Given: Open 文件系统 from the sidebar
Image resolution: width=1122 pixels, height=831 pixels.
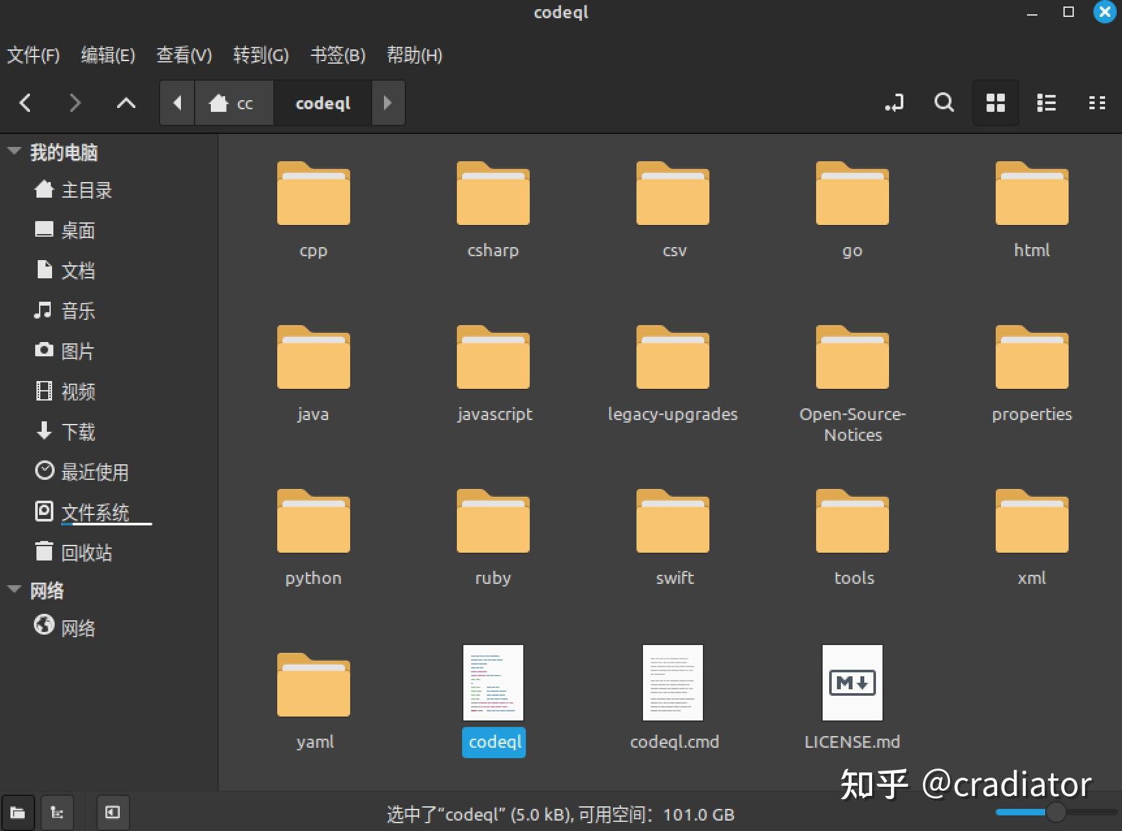Looking at the screenshot, I should [95, 512].
